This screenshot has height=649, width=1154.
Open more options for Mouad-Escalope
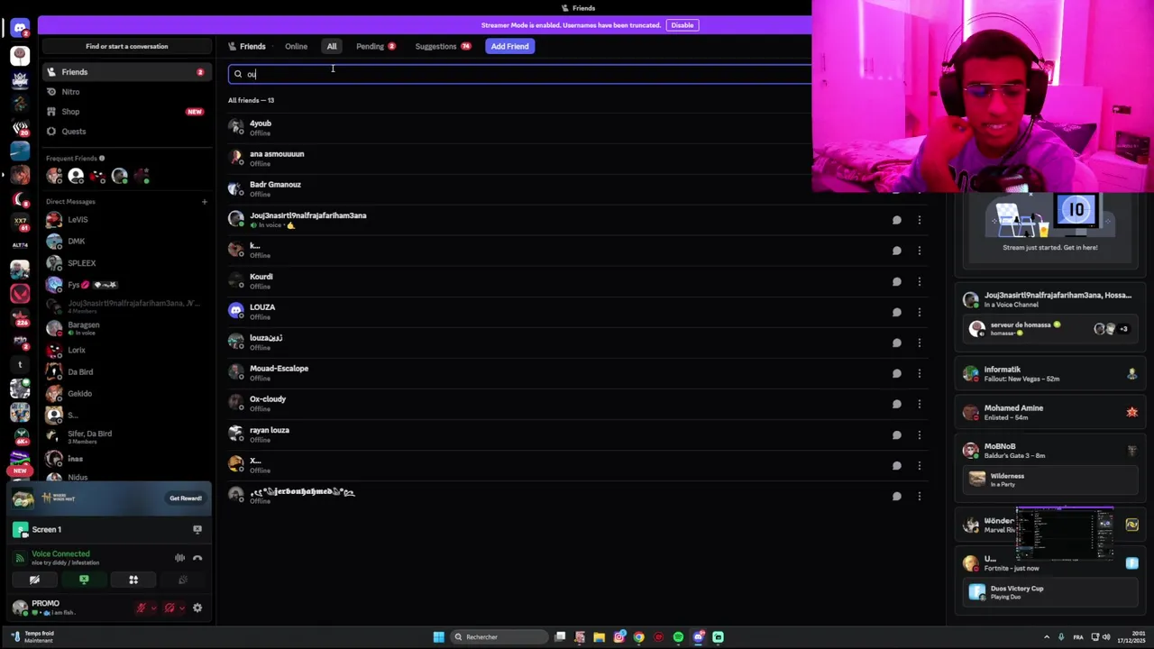(x=919, y=373)
